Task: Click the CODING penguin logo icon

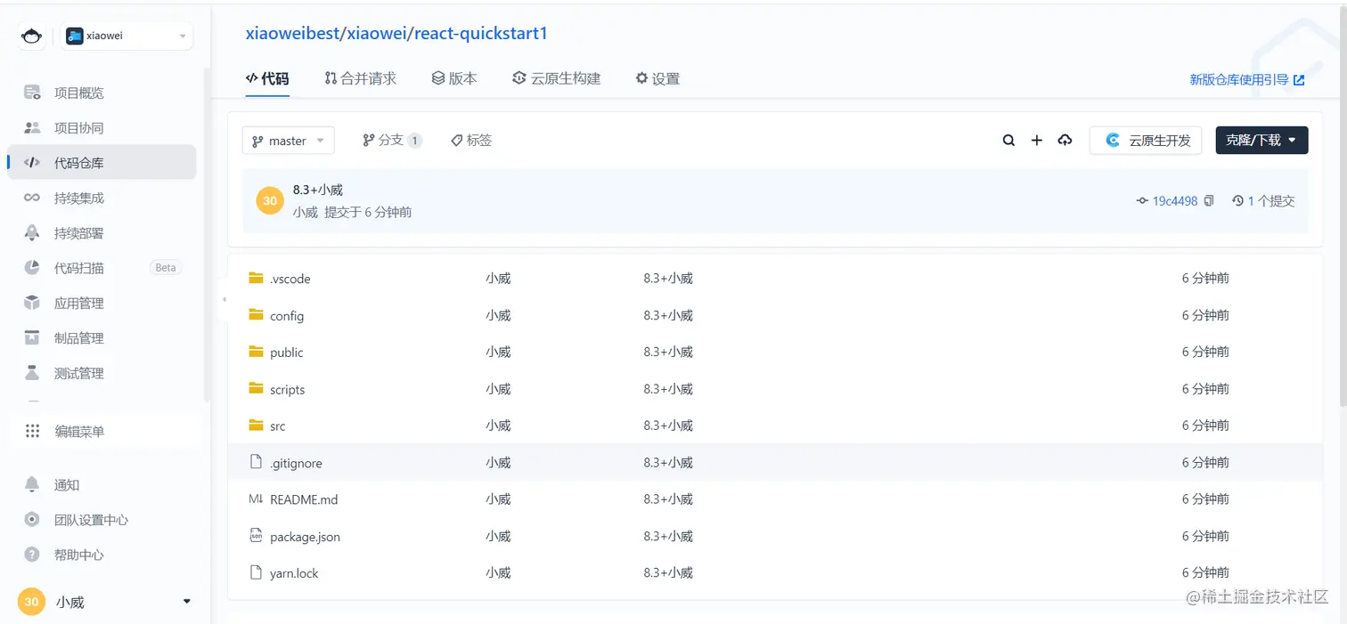Action: pos(32,36)
